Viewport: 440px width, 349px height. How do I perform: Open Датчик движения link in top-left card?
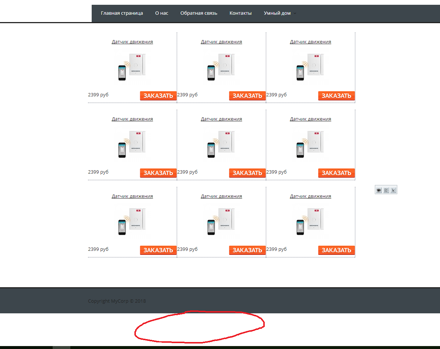[x=132, y=42]
